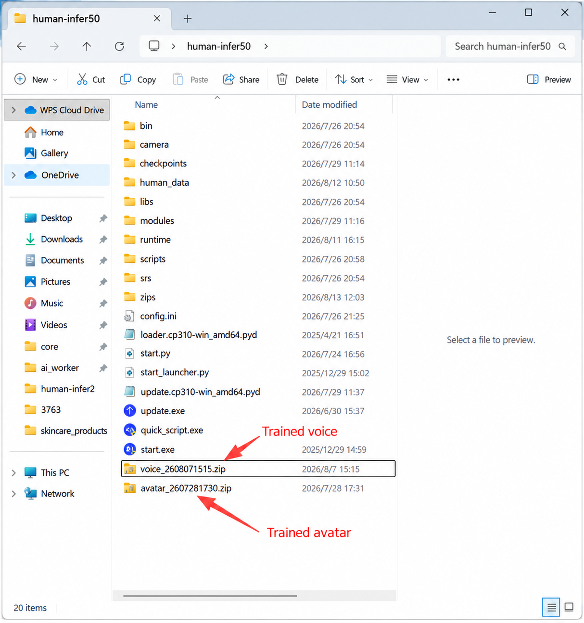Select the avatar_2607281730.zip archive icon
This screenshot has height=623, width=584.
(129, 488)
